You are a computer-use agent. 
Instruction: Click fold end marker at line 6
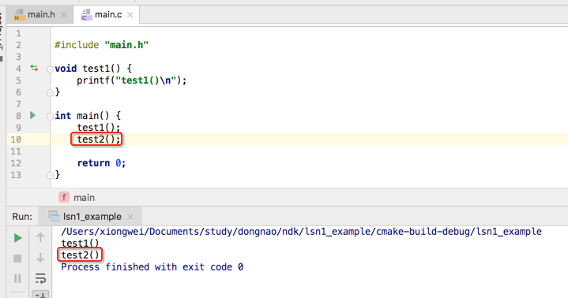(51, 92)
